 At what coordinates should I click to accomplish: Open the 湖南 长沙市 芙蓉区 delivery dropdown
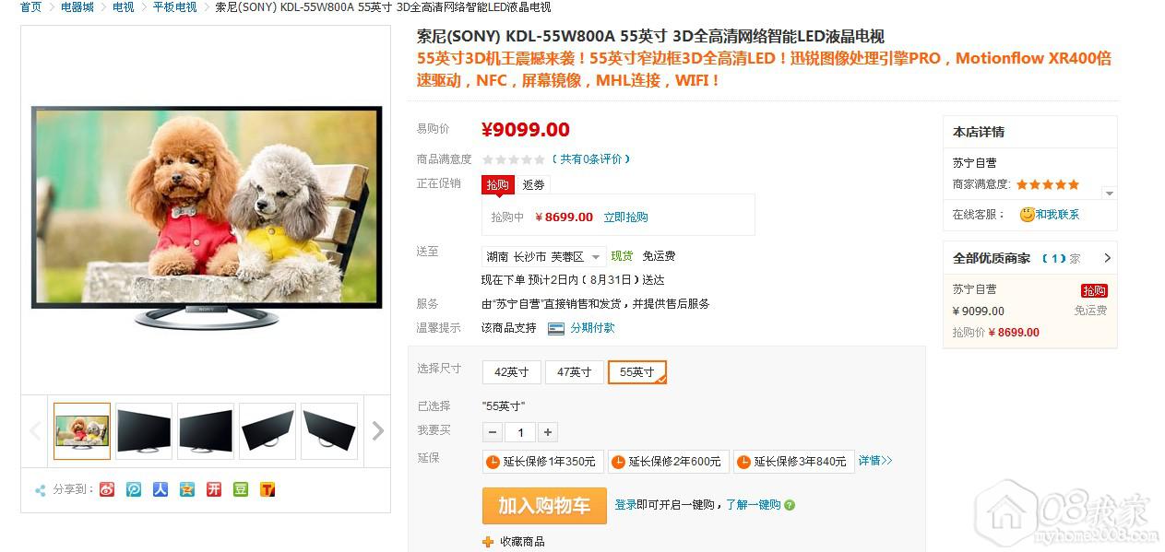click(x=544, y=256)
